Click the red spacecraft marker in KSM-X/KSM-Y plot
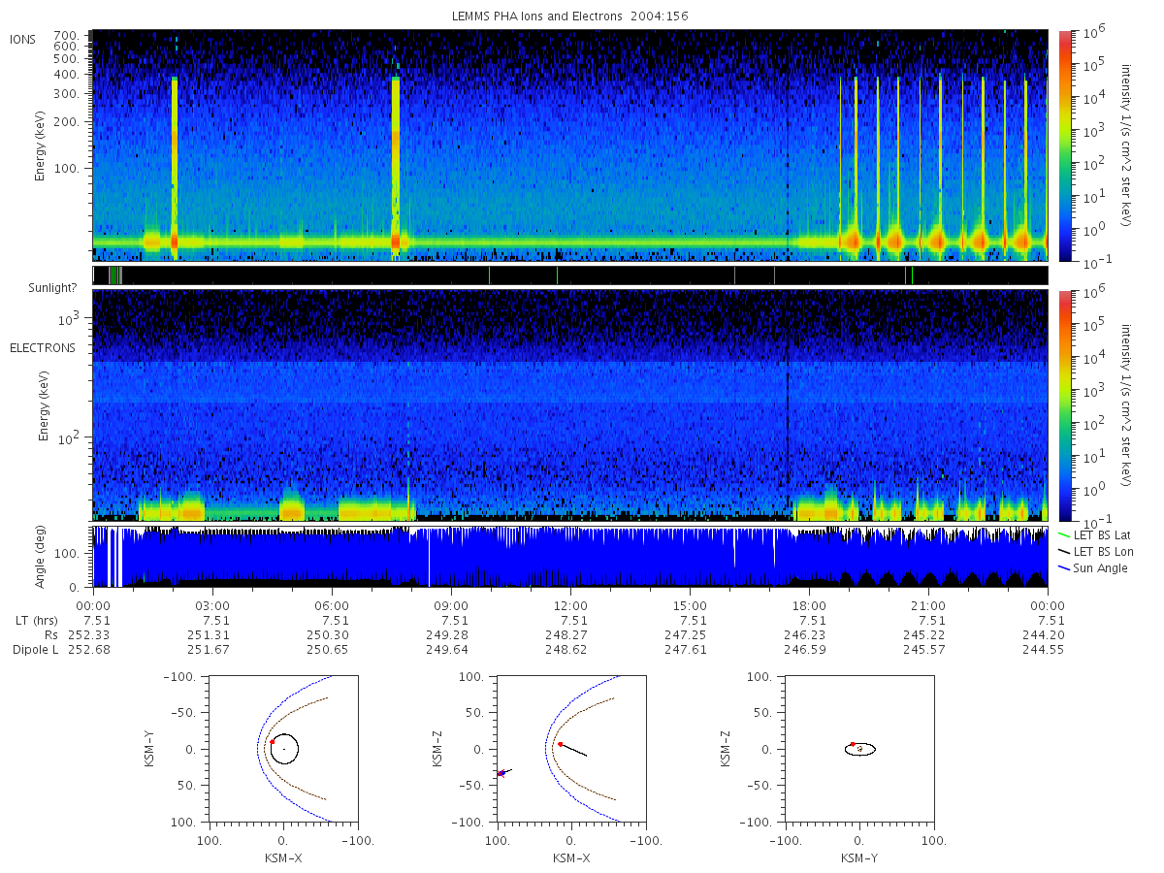Screen dimensions: 1164x873 click(x=273, y=742)
